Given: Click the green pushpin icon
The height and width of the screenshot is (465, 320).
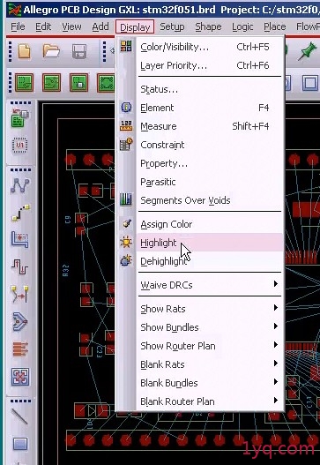Looking at the screenshot, I should pos(308,51).
